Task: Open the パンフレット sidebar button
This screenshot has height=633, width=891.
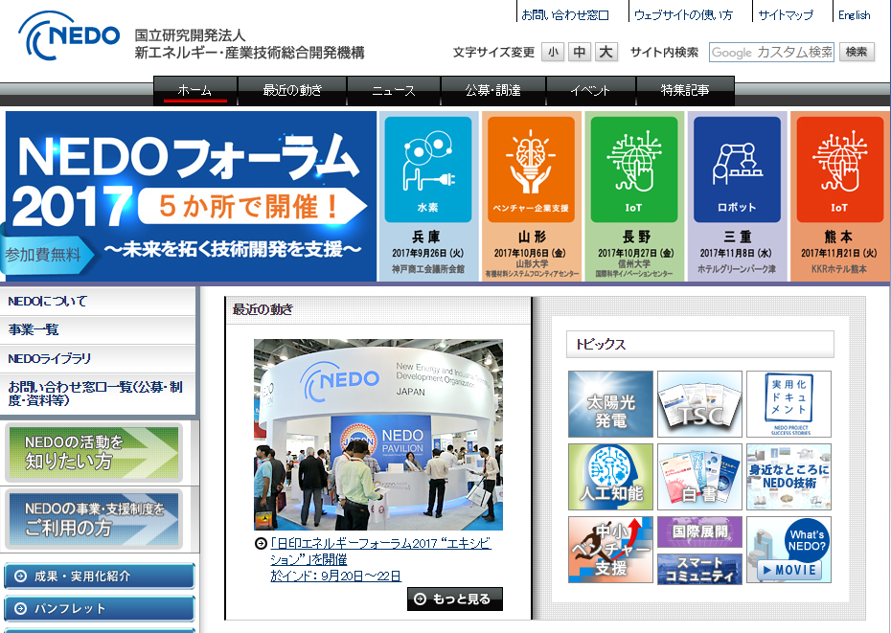Action: pos(100,608)
